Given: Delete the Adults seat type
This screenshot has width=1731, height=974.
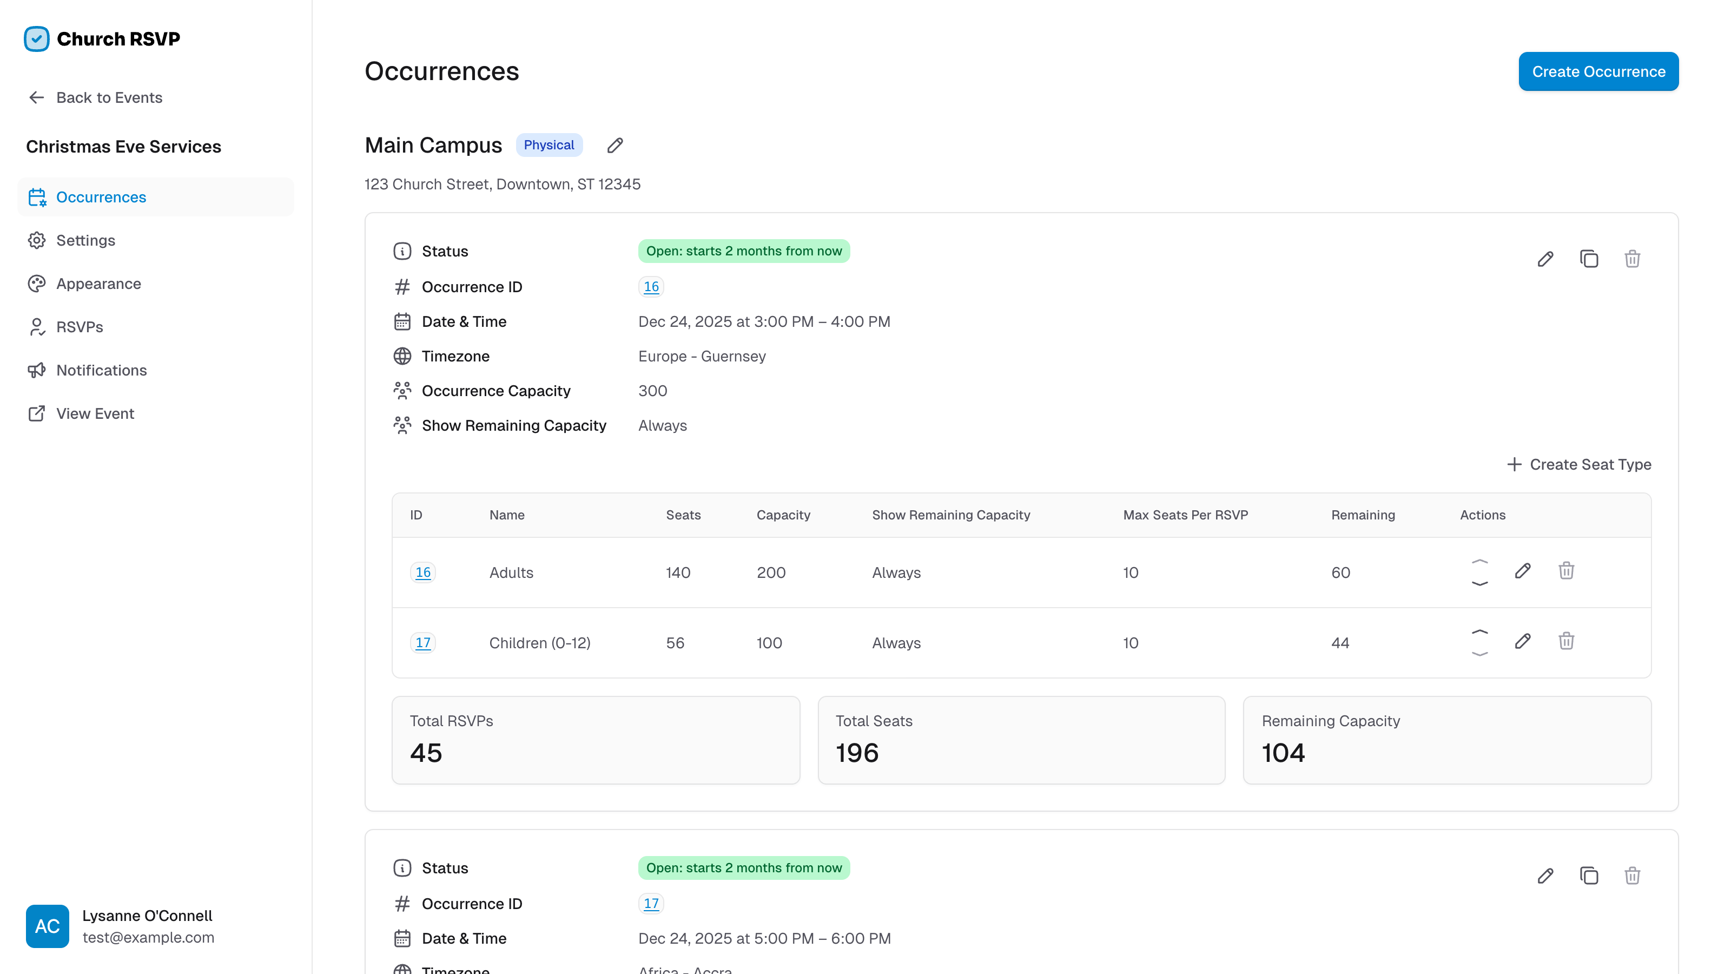Looking at the screenshot, I should click(x=1567, y=571).
